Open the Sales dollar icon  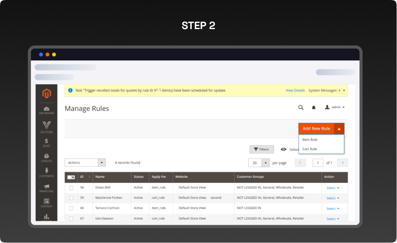(46, 142)
